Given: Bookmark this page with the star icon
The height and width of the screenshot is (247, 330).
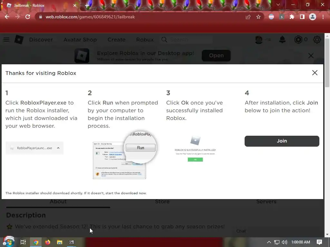Looking at the screenshot, I should pyautogui.click(x=258, y=17).
